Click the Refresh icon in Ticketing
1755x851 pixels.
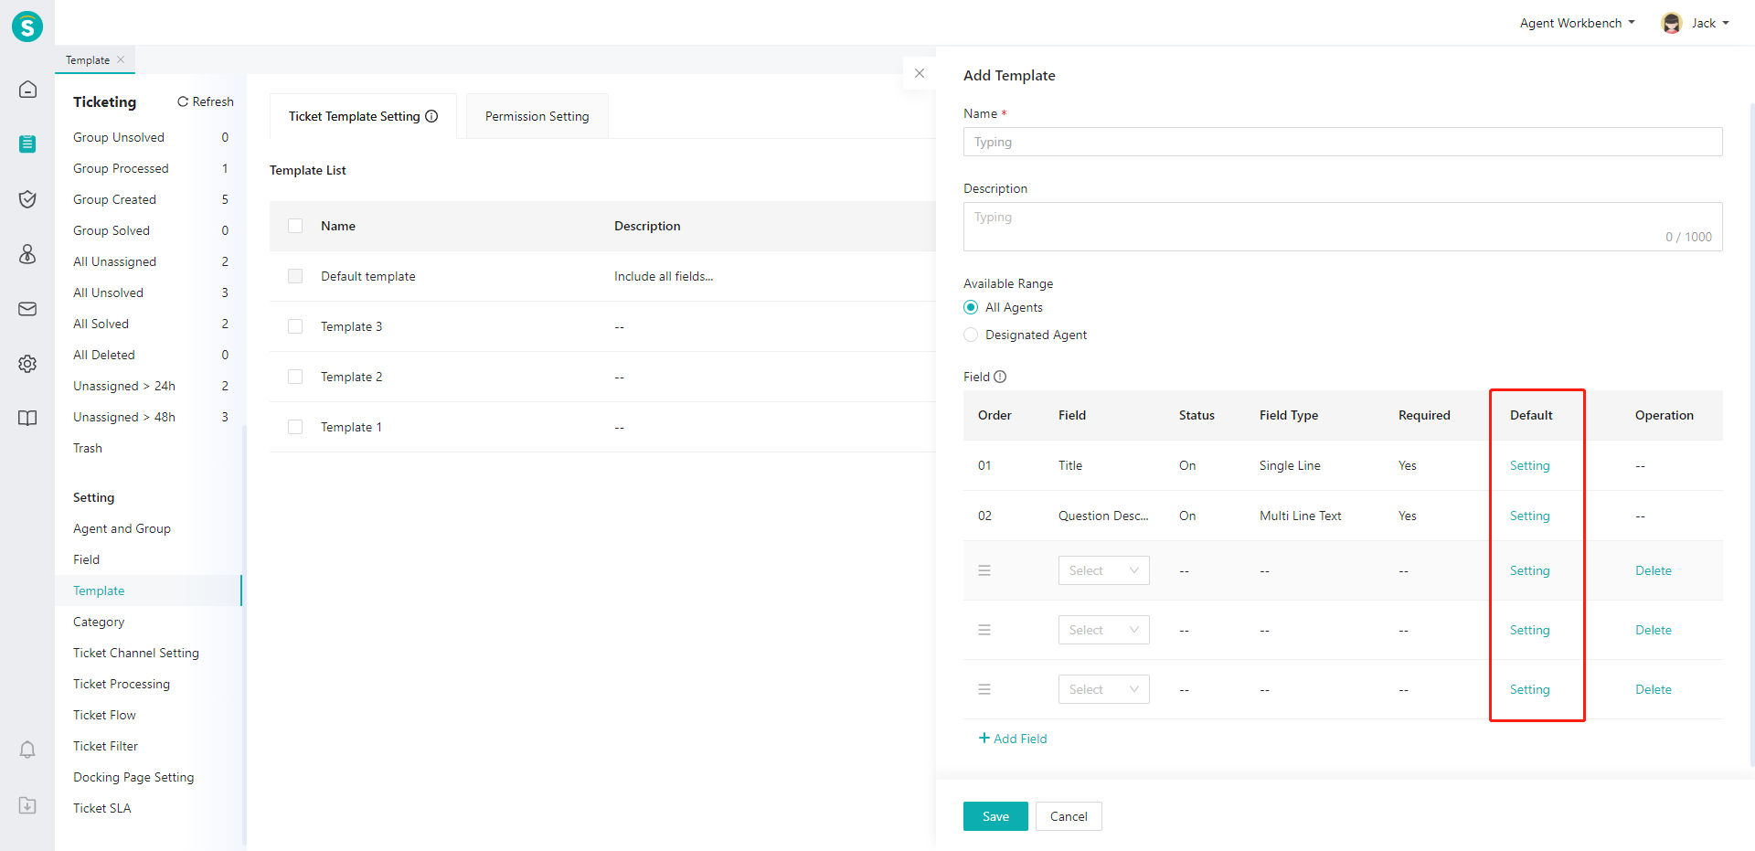pos(183,101)
